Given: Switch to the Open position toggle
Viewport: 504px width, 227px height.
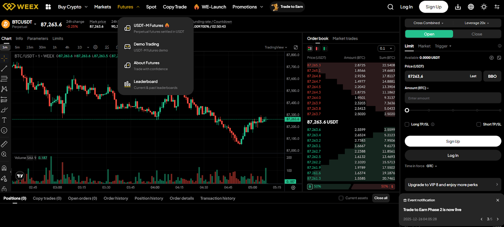Looking at the screenshot, I should [x=429, y=34].
